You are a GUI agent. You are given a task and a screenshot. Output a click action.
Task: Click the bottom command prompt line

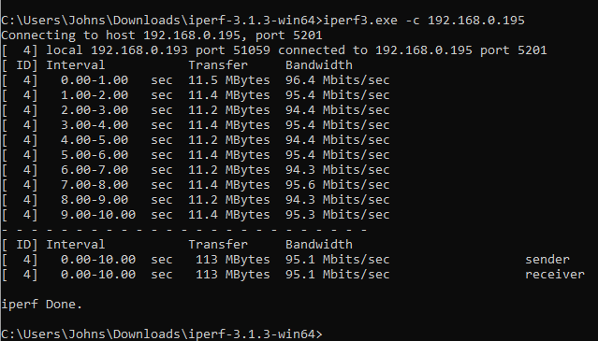(x=162, y=334)
